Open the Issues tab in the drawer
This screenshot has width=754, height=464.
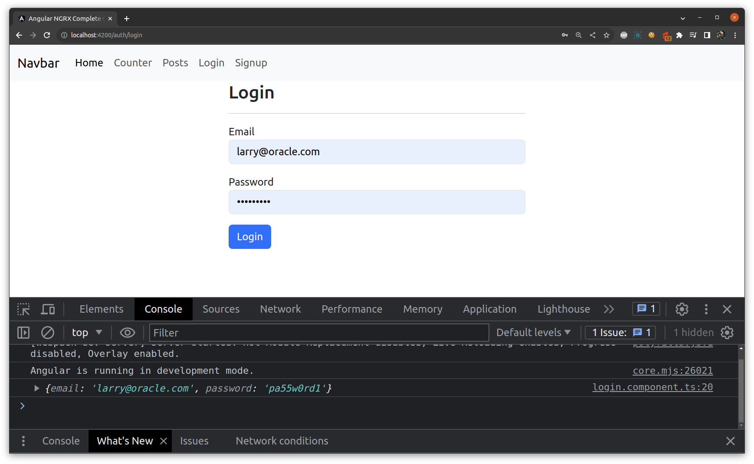click(x=194, y=441)
